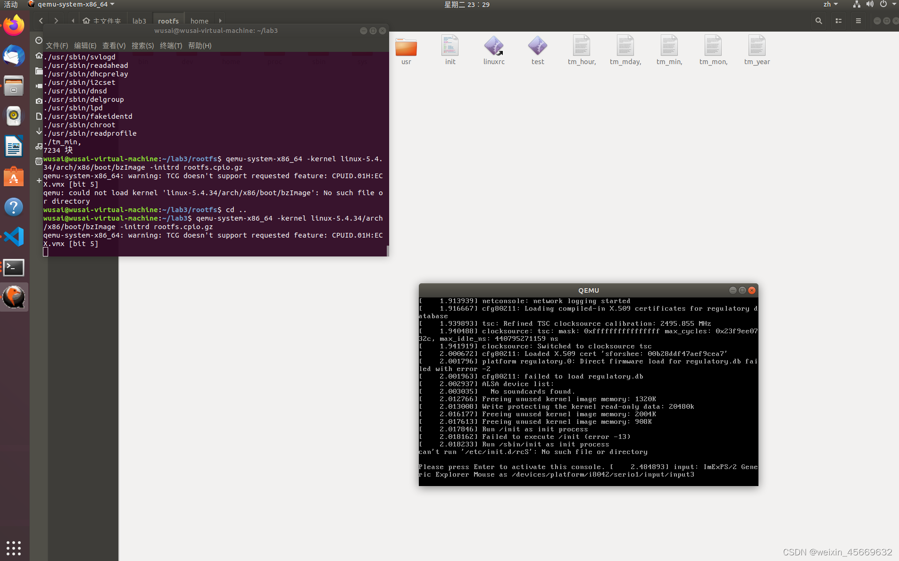Open the 终端(T) menu in the terminal
Image resolution: width=899 pixels, height=561 pixels.
tap(171, 45)
